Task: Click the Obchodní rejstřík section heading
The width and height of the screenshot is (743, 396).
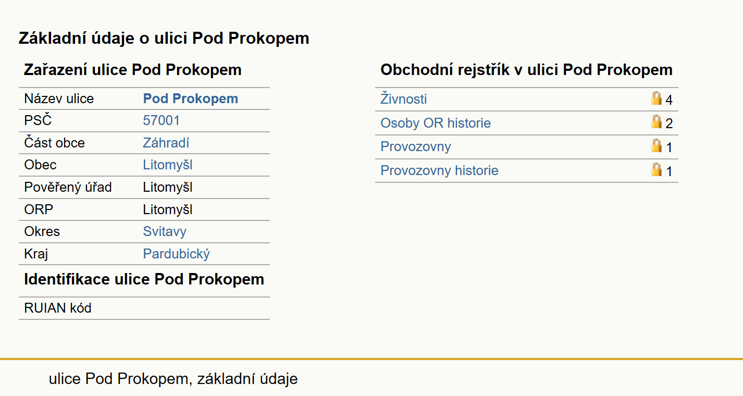Action: click(x=526, y=70)
